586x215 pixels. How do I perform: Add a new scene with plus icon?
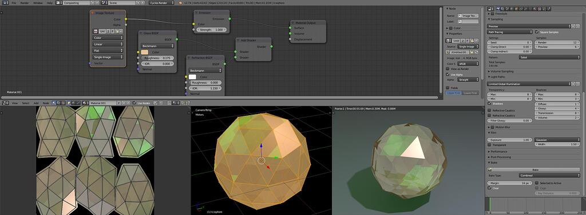138,3
